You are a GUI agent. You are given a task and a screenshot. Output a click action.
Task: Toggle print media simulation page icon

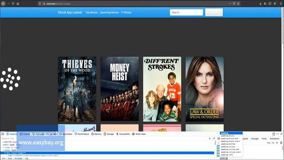[281, 143]
